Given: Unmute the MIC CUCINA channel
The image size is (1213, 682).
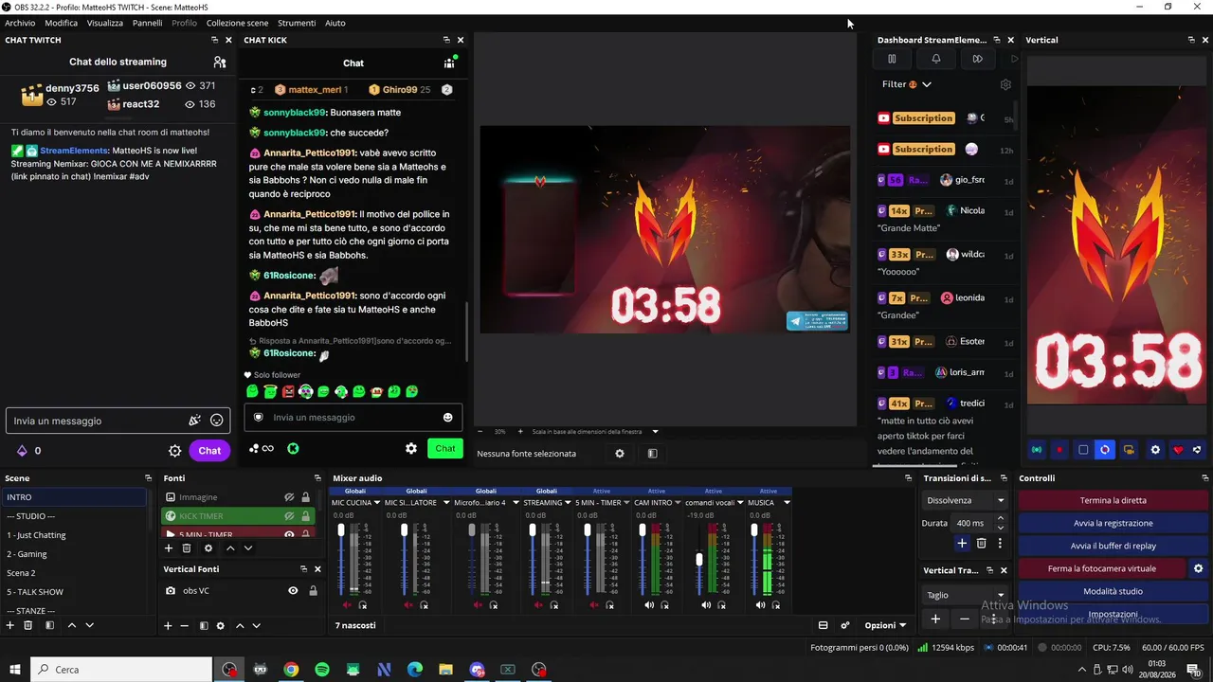Looking at the screenshot, I should click(x=347, y=605).
